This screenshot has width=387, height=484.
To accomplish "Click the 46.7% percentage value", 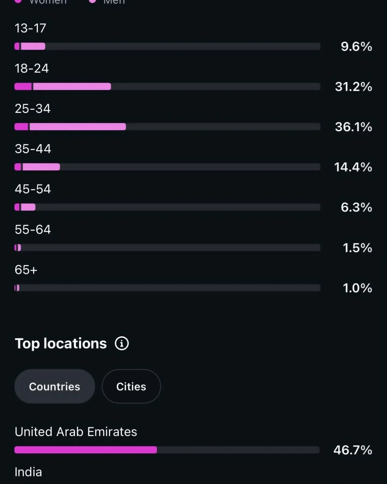I will click(x=353, y=450).
